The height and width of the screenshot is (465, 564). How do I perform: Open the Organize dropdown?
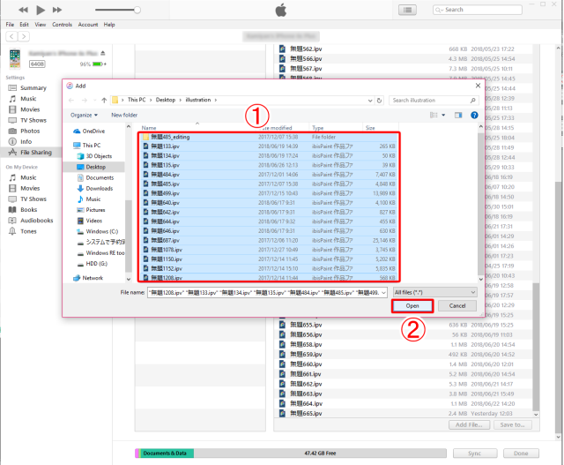coord(84,115)
